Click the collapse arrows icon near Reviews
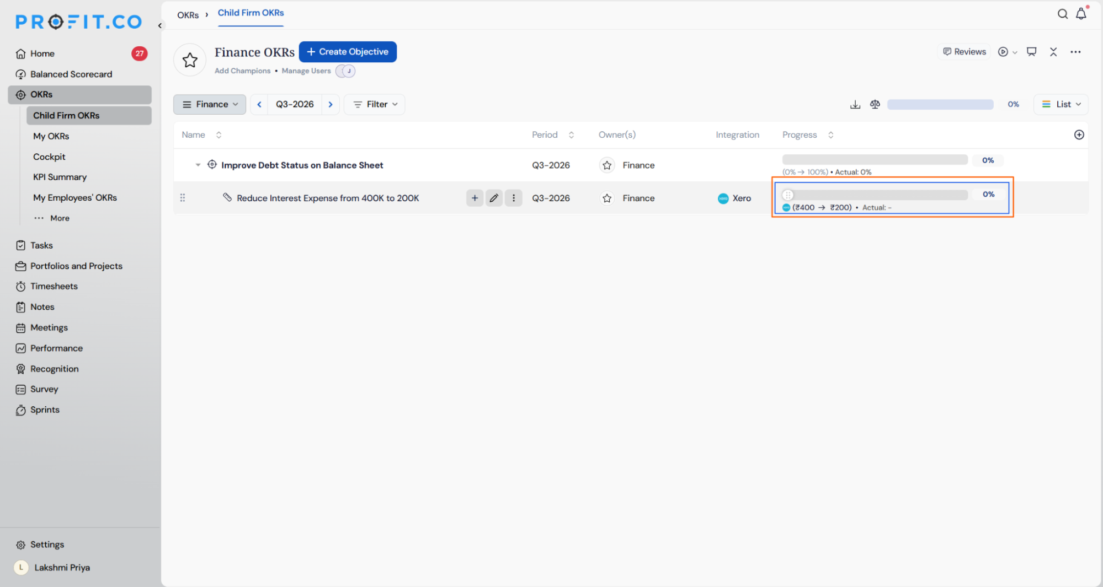The width and height of the screenshot is (1103, 587). (1053, 52)
